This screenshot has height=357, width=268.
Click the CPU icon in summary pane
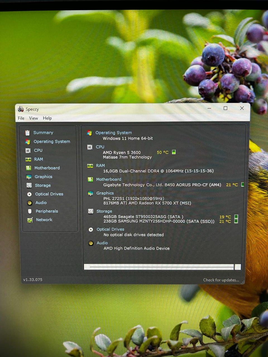coord(90,147)
